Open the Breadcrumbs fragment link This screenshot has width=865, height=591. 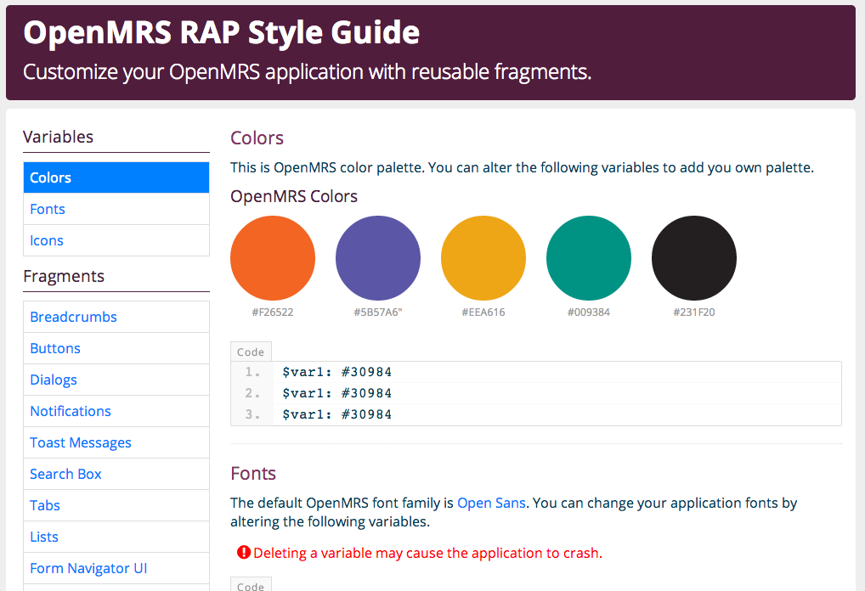(x=116, y=317)
